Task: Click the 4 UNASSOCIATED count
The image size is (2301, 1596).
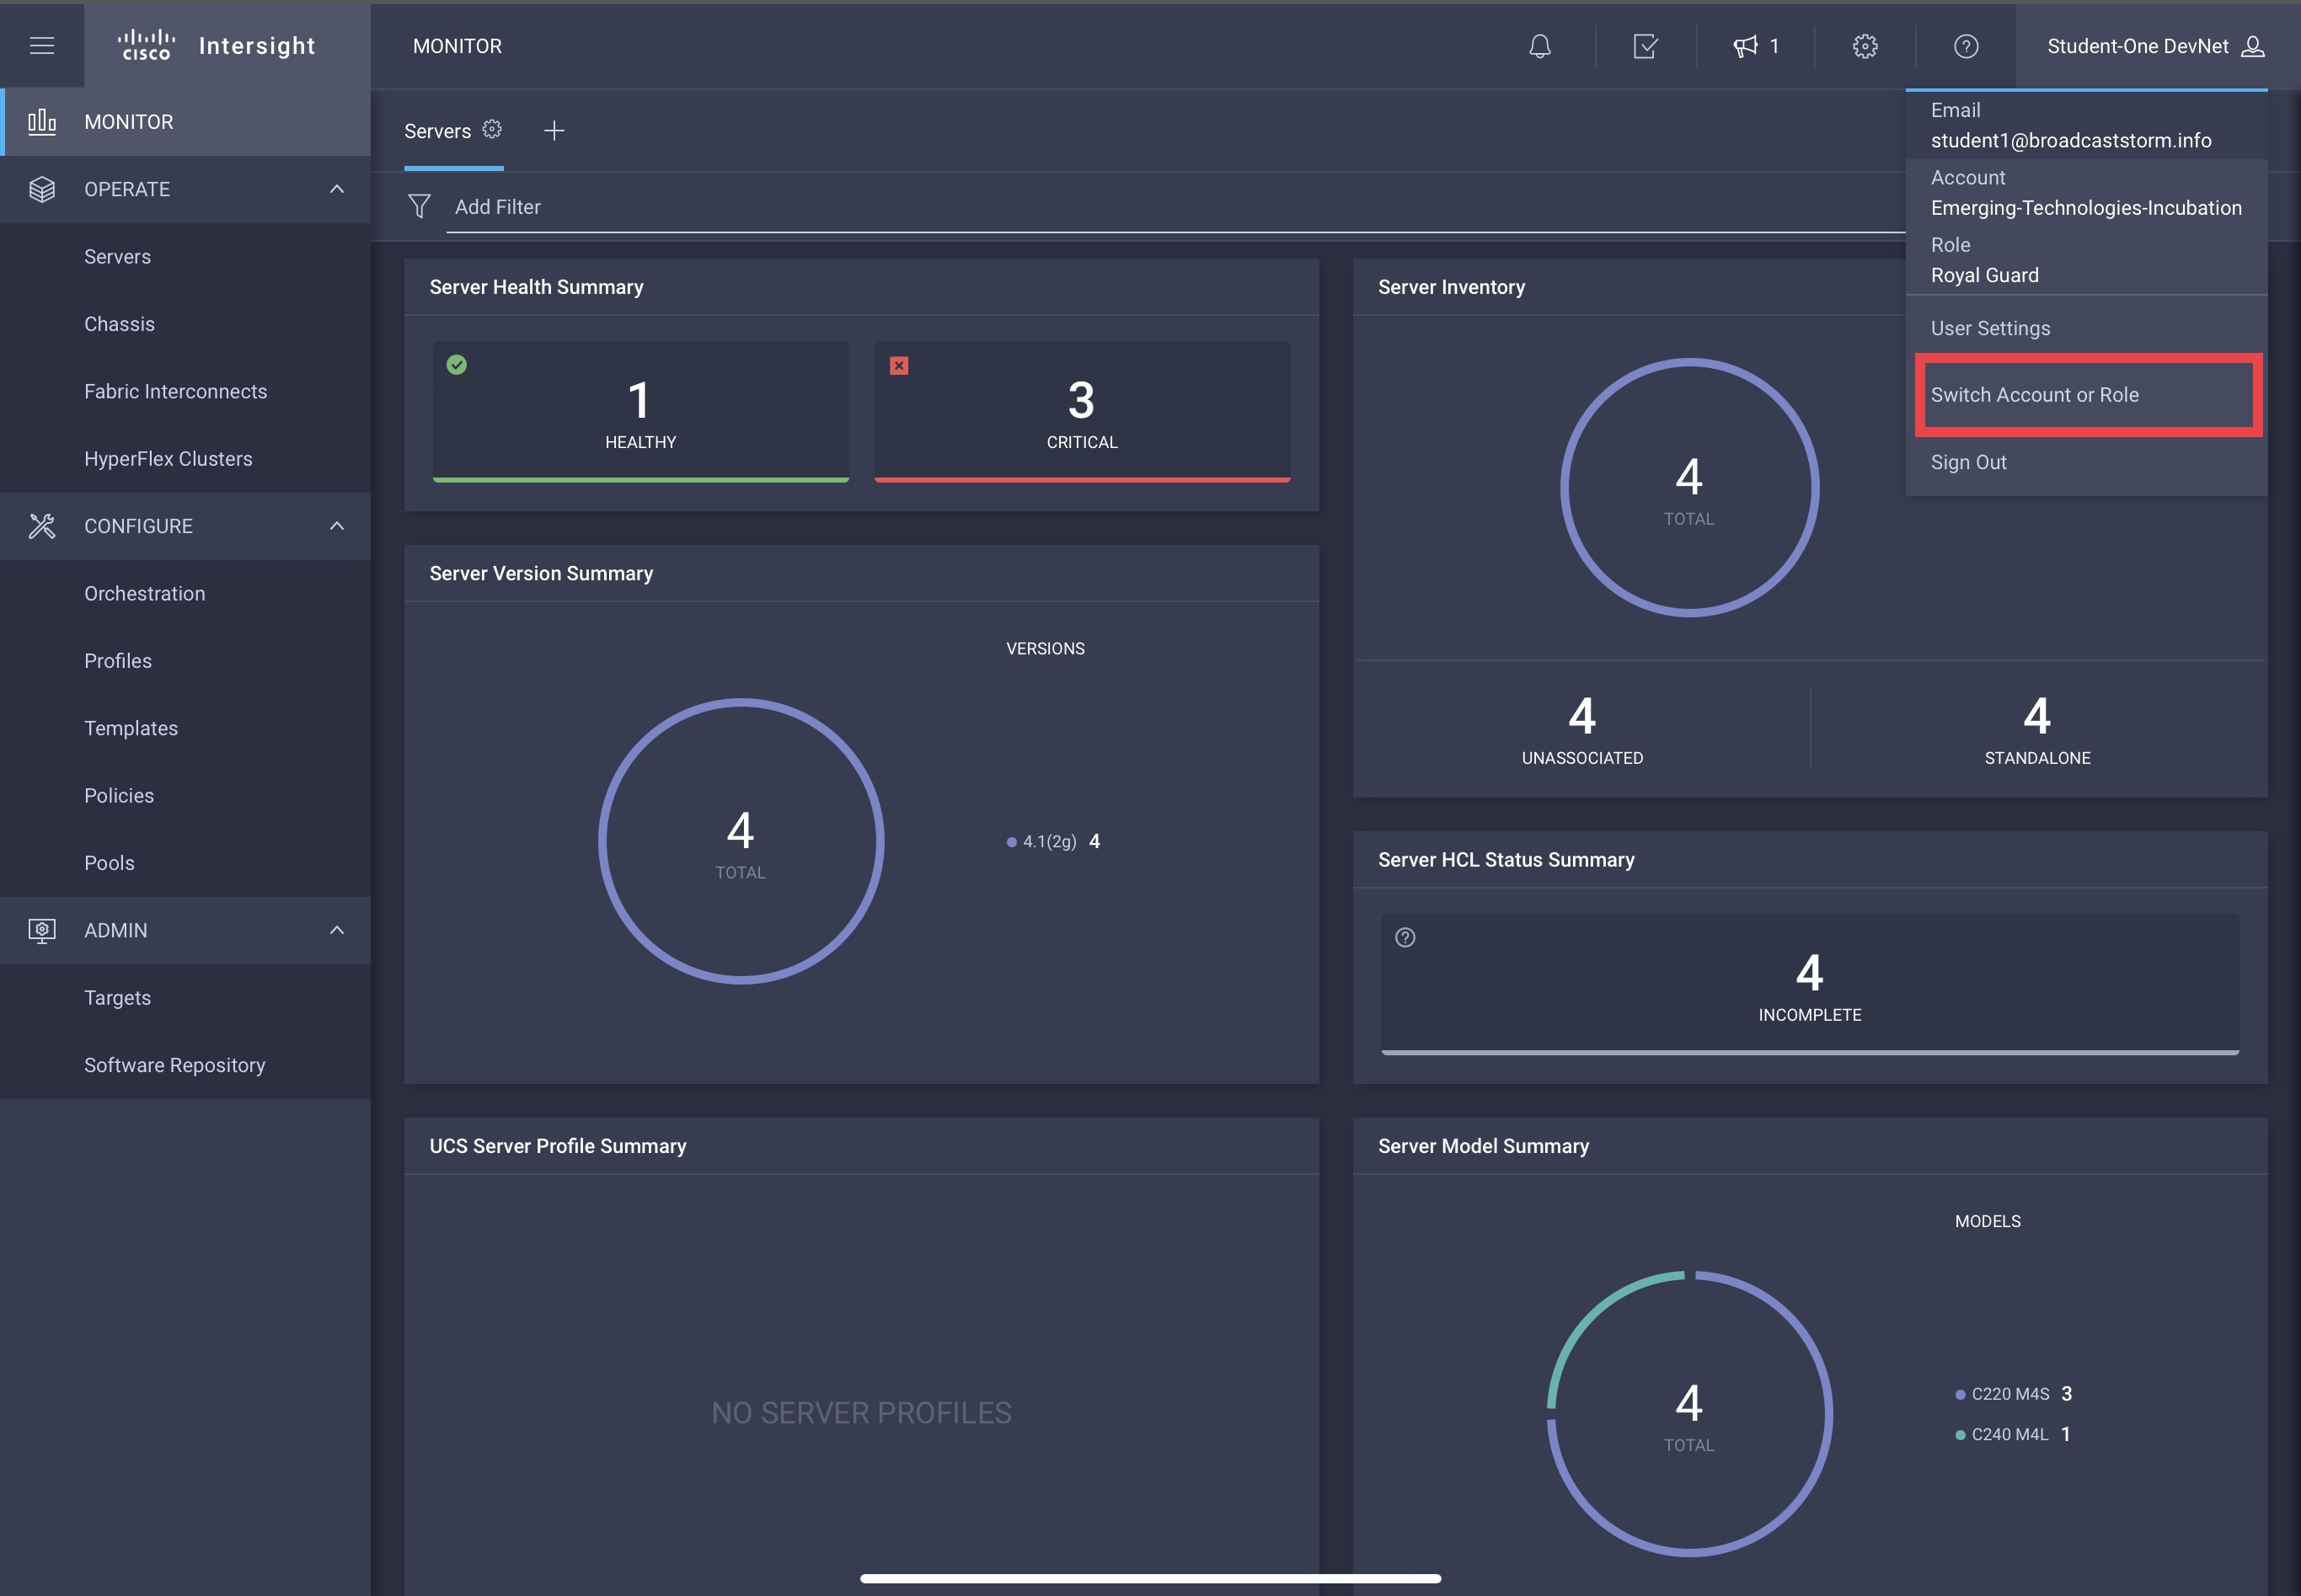Action: (1581, 729)
